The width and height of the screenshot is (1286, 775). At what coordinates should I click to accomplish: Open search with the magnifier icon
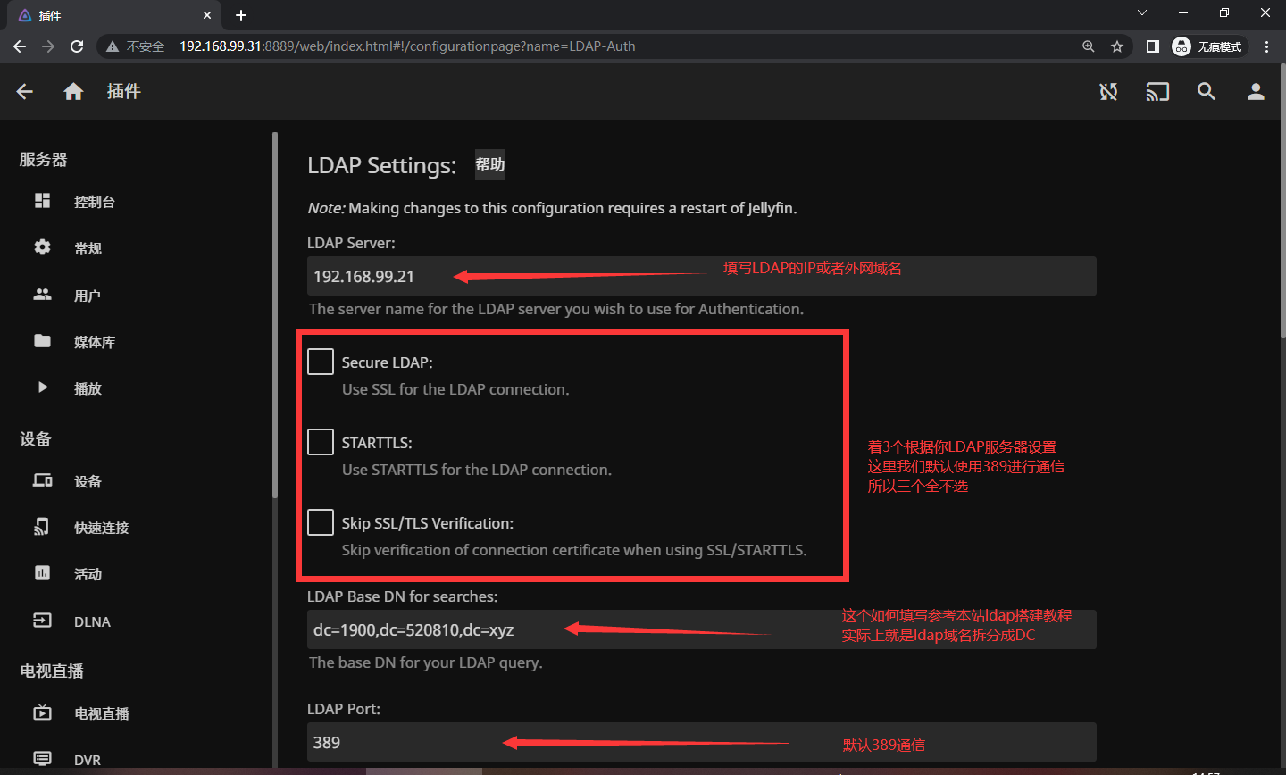pos(1207,91)
